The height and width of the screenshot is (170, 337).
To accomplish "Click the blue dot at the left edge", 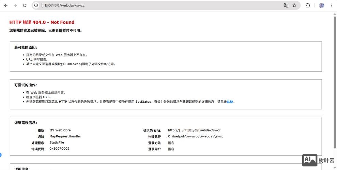I will click(x=1, y=155).
